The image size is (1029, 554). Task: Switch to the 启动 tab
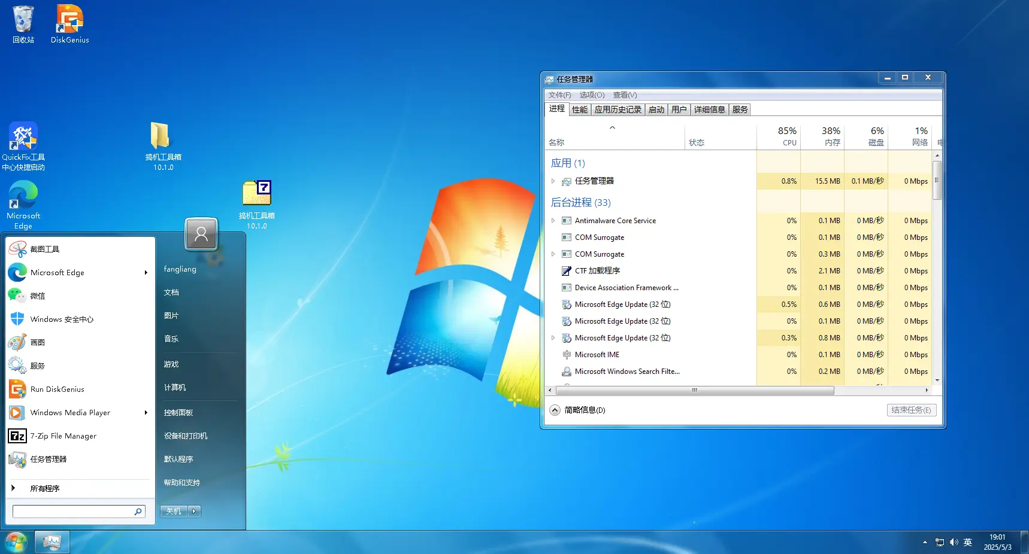point(656,109)
